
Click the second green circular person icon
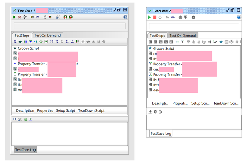(x=71, y=17)
